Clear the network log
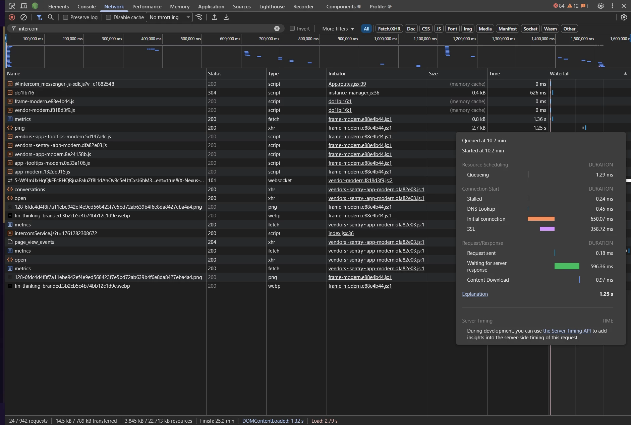 point(23,17)
